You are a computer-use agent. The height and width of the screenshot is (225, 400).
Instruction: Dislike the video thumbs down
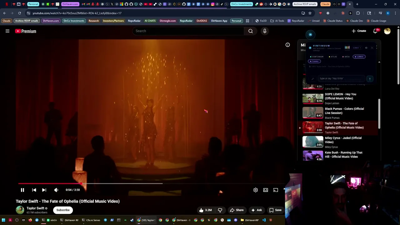coord(220,210)
